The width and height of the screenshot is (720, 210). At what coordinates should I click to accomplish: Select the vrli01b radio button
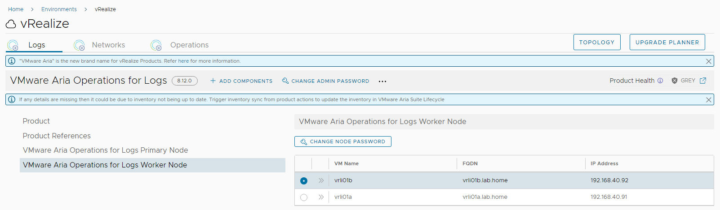point(304,181)
